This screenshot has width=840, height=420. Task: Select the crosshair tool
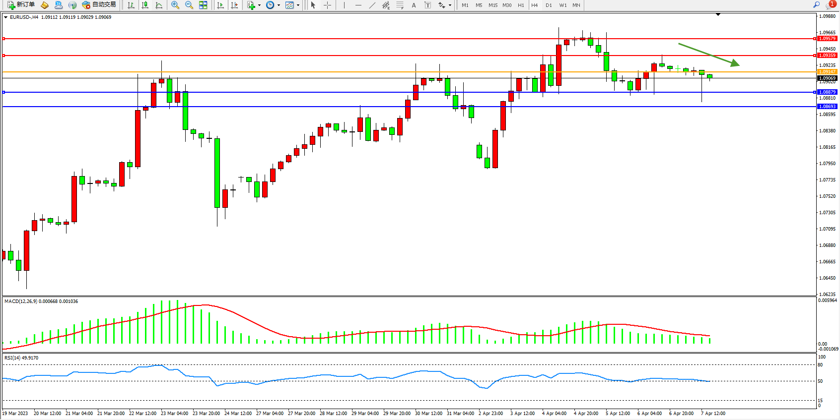(x=328, y=5)
